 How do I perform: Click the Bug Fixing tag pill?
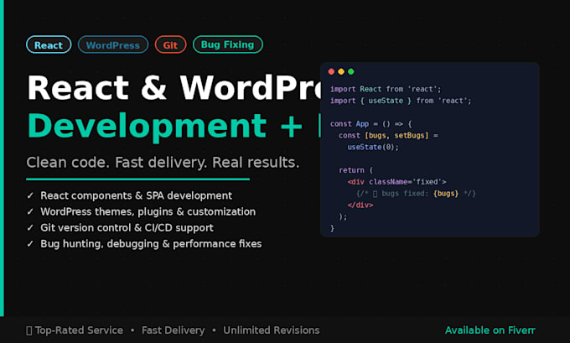click(227, 44)
